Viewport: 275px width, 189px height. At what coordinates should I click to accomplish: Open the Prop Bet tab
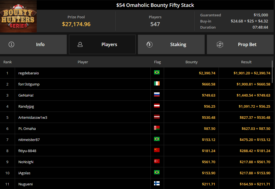[240, 44]
